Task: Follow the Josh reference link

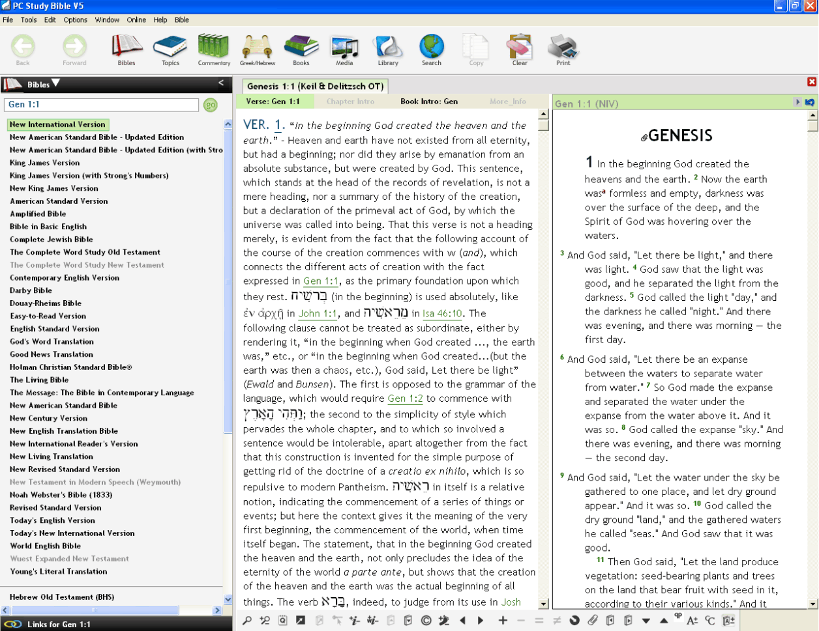Action: [511, 602]
